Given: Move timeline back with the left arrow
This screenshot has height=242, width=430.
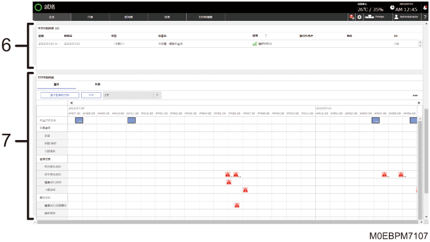Looking at the screenshot, I should click(x=71, y=103).
